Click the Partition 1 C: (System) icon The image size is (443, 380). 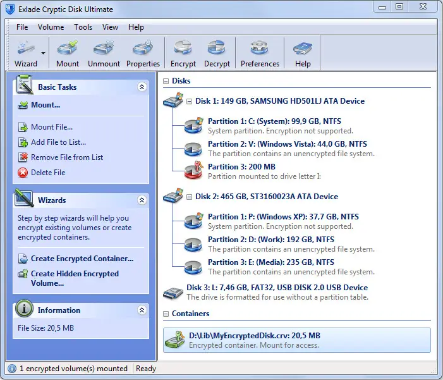[193, 125]
